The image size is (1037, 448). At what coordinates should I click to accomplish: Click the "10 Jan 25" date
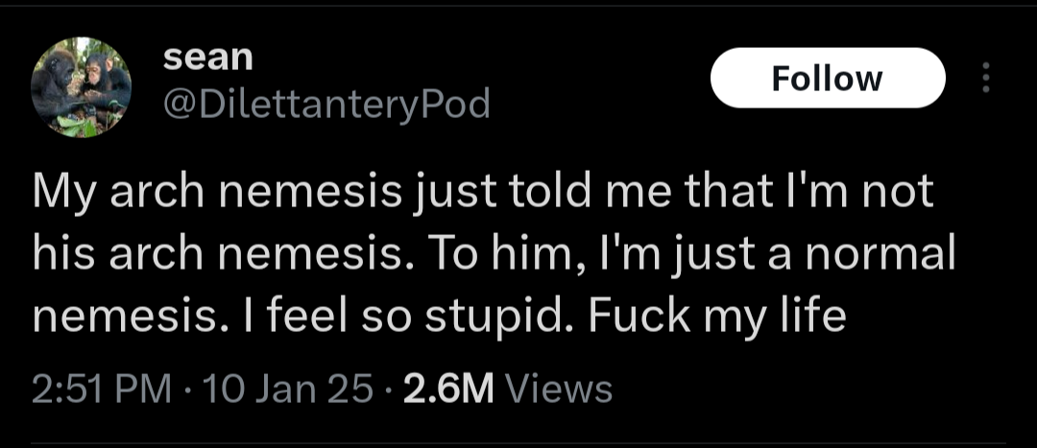tap(288, 389)
